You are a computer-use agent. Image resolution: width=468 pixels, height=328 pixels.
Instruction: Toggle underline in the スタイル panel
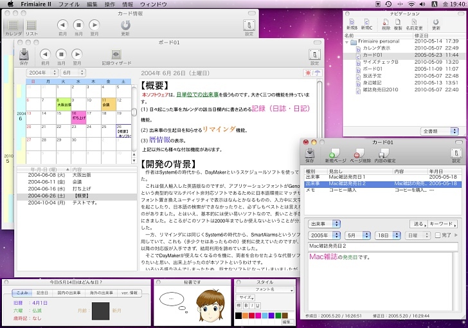tap(256, 307)
